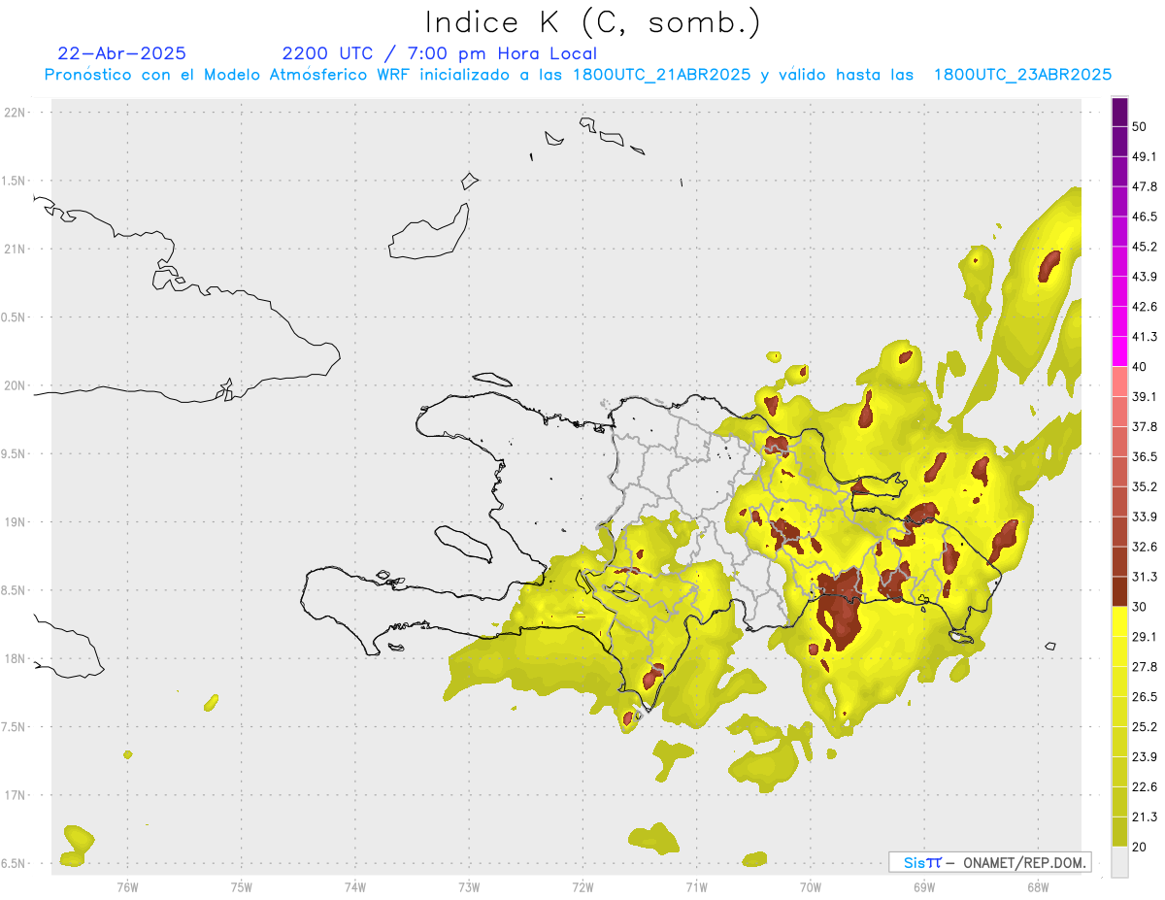Click the '70W' longitude axis label

tap(811, 886)
